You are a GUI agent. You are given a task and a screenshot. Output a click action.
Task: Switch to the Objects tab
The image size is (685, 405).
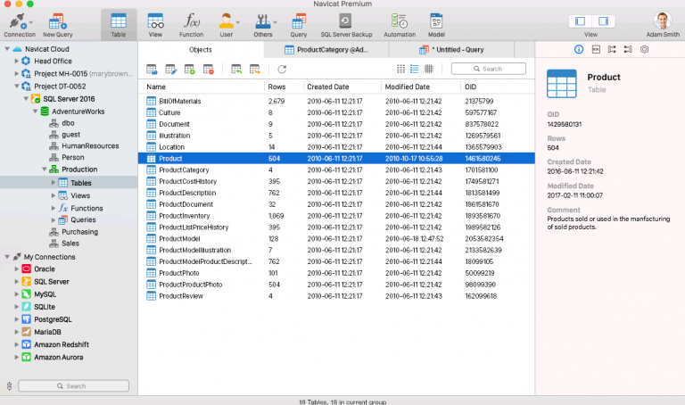(201, 50)
